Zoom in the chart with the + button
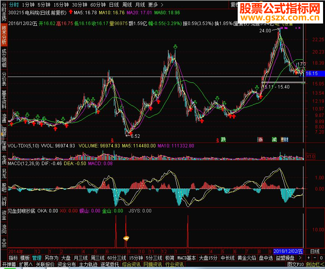The height and width of the screenshot is (269, 325). point(308,258)
